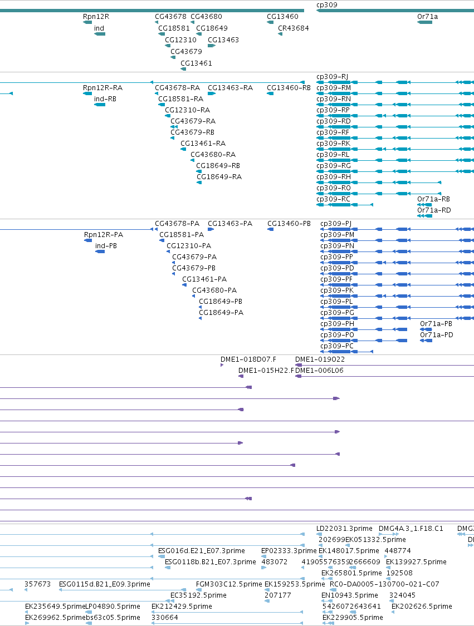Click feature 357673
The width and height of the screenshot is (474, 626).
coord(37,584)
